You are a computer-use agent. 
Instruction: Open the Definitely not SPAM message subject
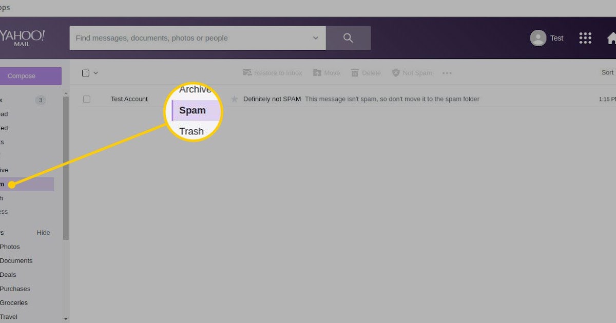272,99
